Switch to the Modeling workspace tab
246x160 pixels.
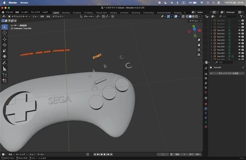pos(66,12)
